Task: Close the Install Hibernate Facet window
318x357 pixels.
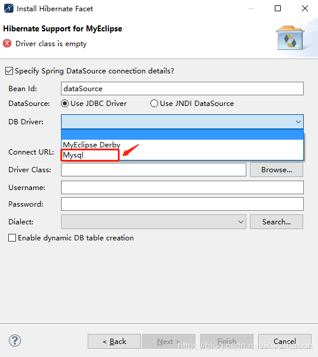Action: (x=305, y=8)
